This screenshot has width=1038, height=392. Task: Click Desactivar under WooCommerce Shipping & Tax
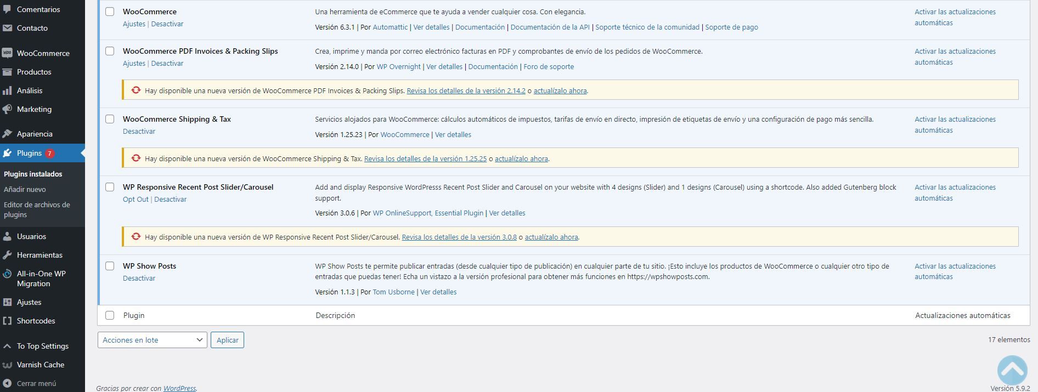[x=139, y=131]
